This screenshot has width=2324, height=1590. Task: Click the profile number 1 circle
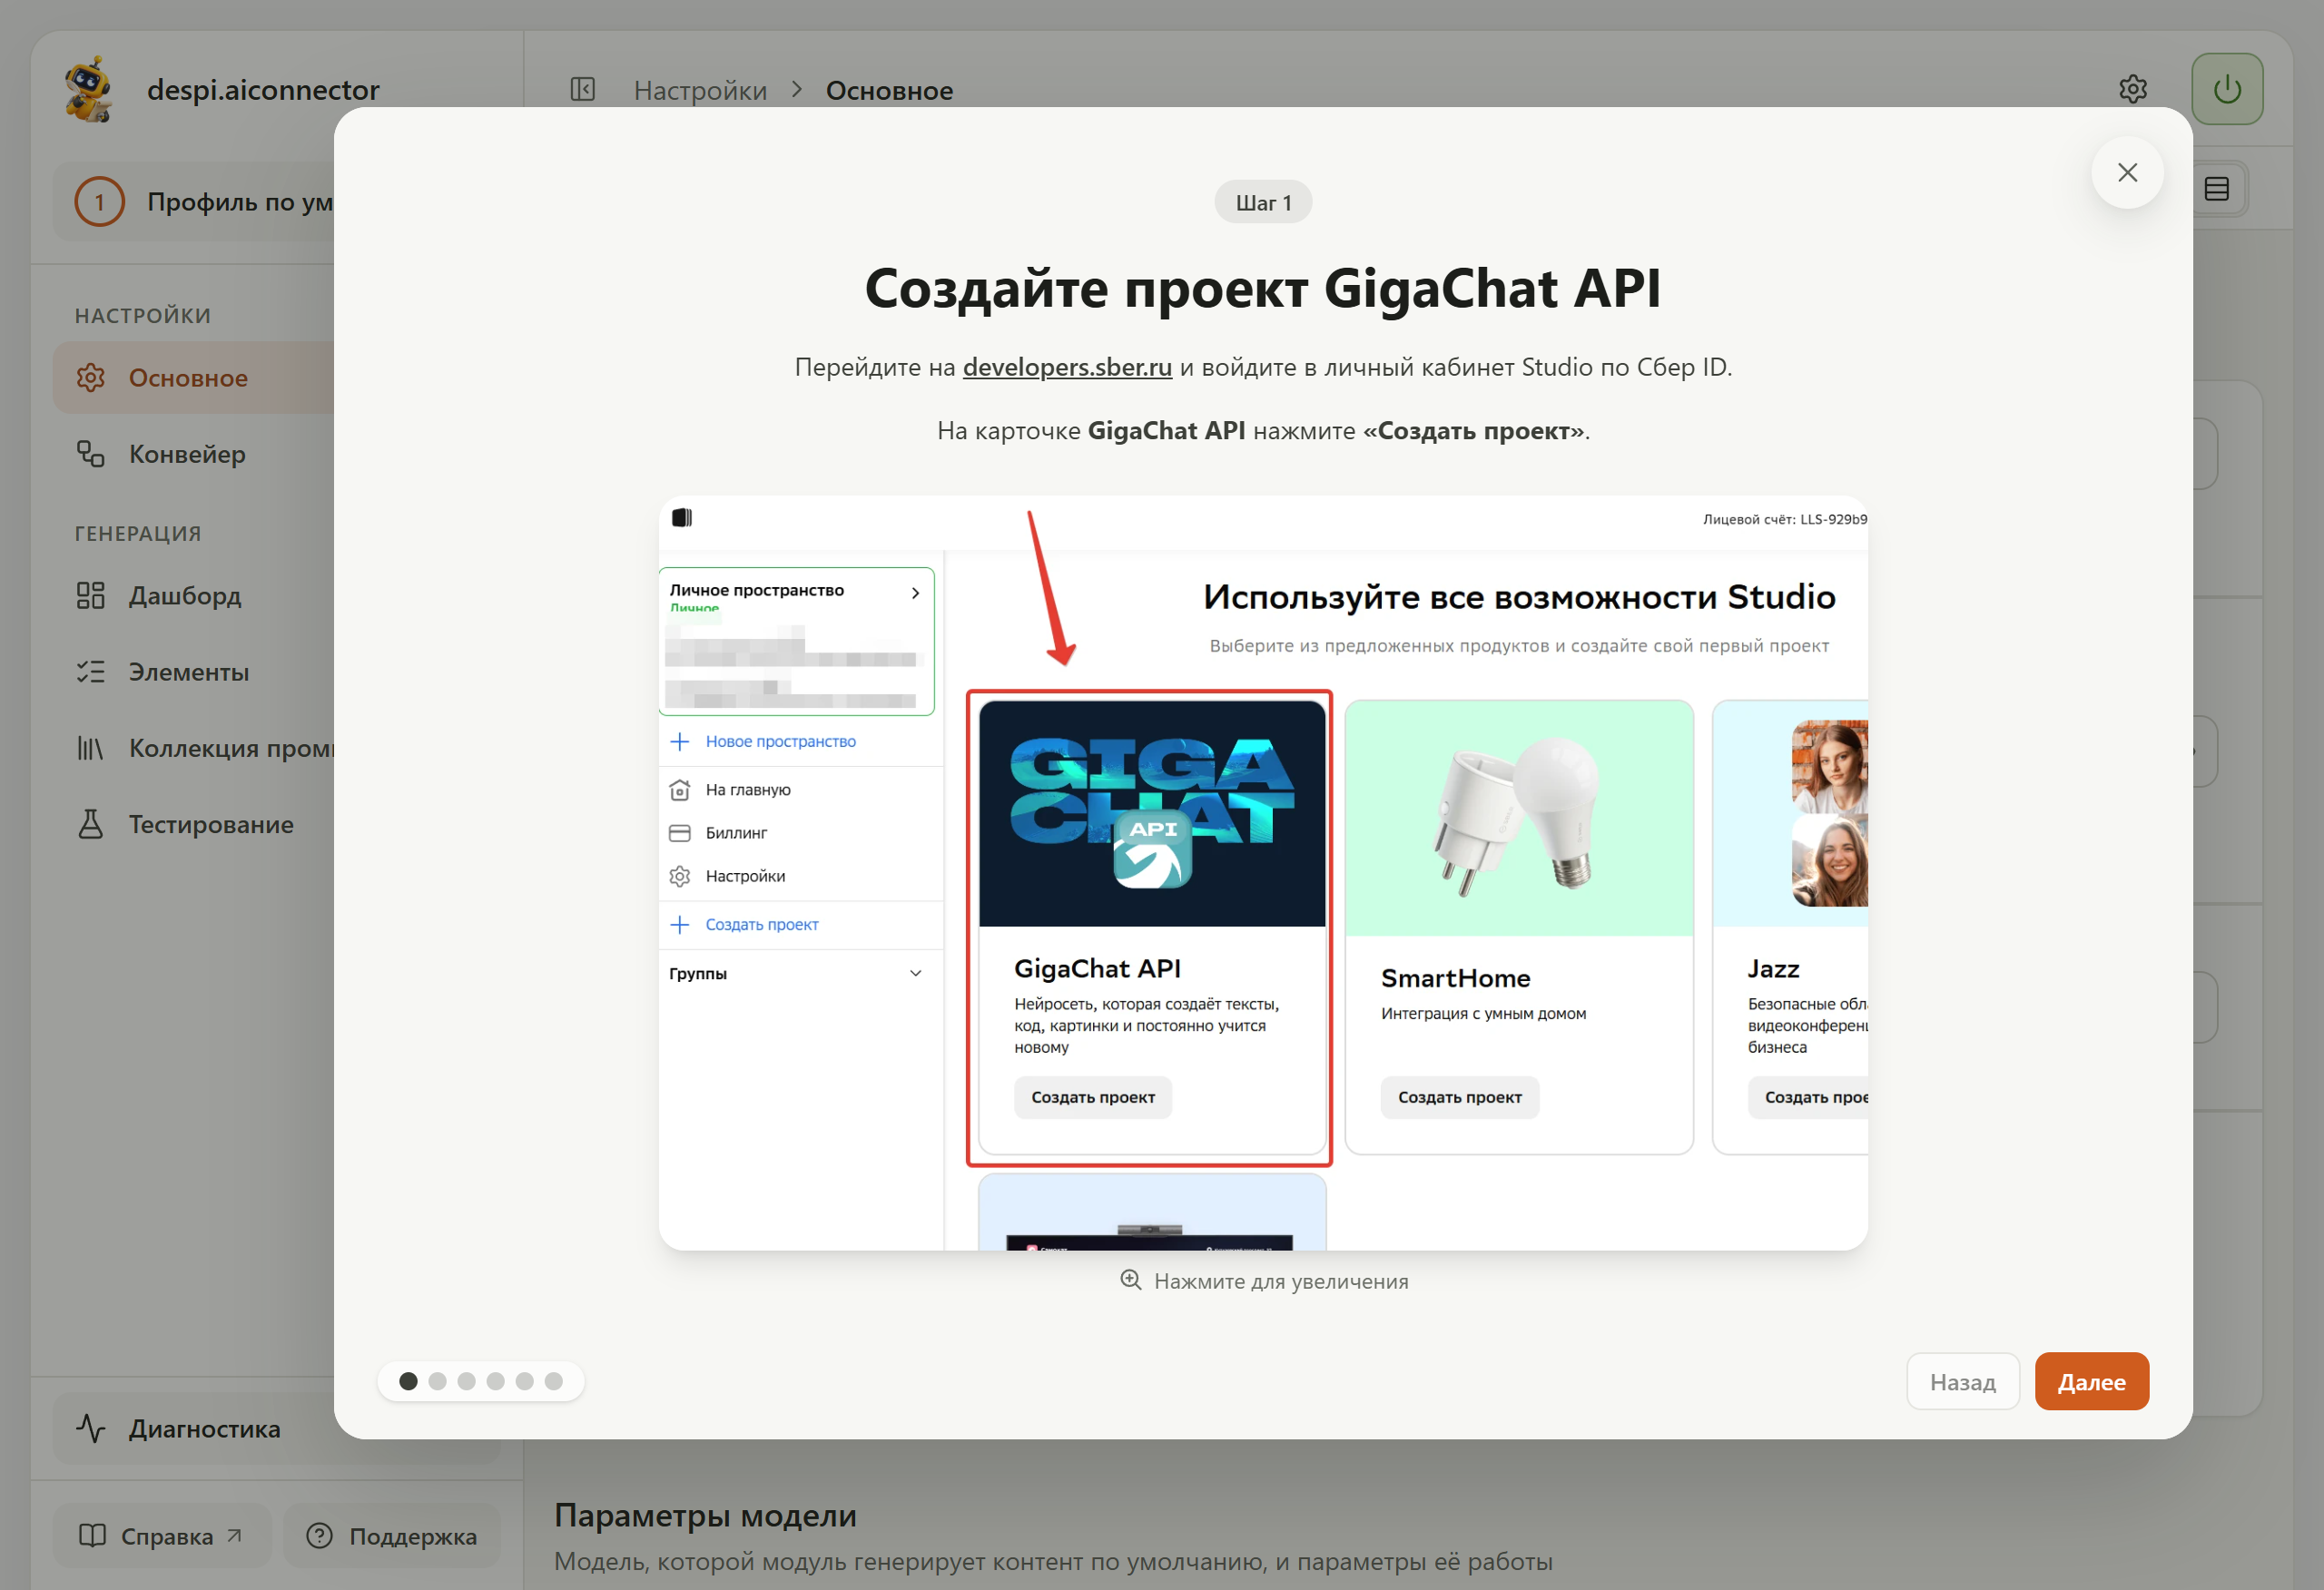(x=99, y=201)
